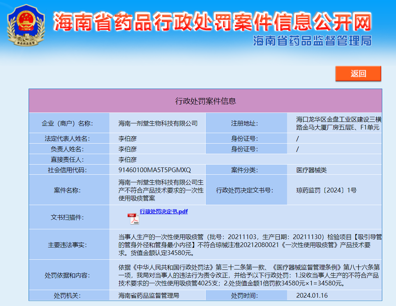Select the violation facts paragraph mentioning 批号：20211103
The width and height of the screenshot is (396, 306).
coord(250,245)
